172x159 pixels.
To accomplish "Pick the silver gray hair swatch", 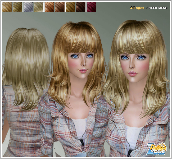I will pyautogui.click(x=28, y=7).
